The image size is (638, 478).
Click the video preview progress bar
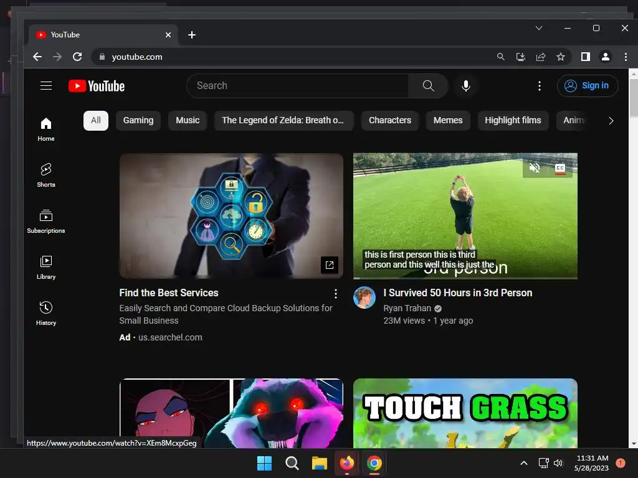point(465,278)
